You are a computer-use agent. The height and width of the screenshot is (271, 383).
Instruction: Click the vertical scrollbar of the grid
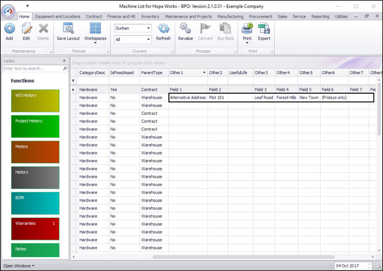click(379, 109)
